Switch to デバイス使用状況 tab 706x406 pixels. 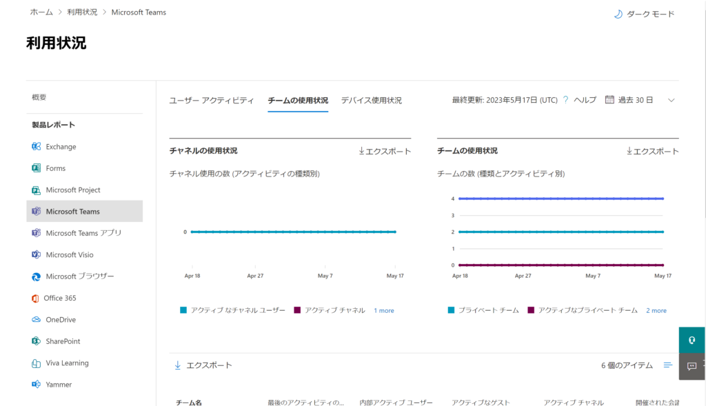(x=372, y=101)
